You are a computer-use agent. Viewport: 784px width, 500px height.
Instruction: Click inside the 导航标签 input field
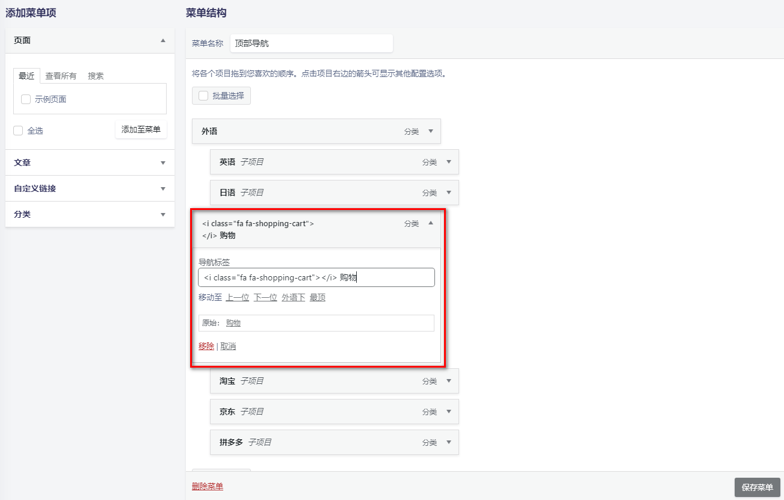317,277
